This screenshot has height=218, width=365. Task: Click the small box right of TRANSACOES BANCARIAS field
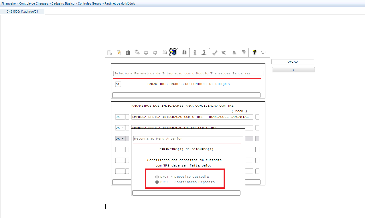(x=257, y=117)
